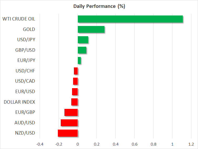
Task: Select the EUR/GBP red bar
Action: click(71, 112)
